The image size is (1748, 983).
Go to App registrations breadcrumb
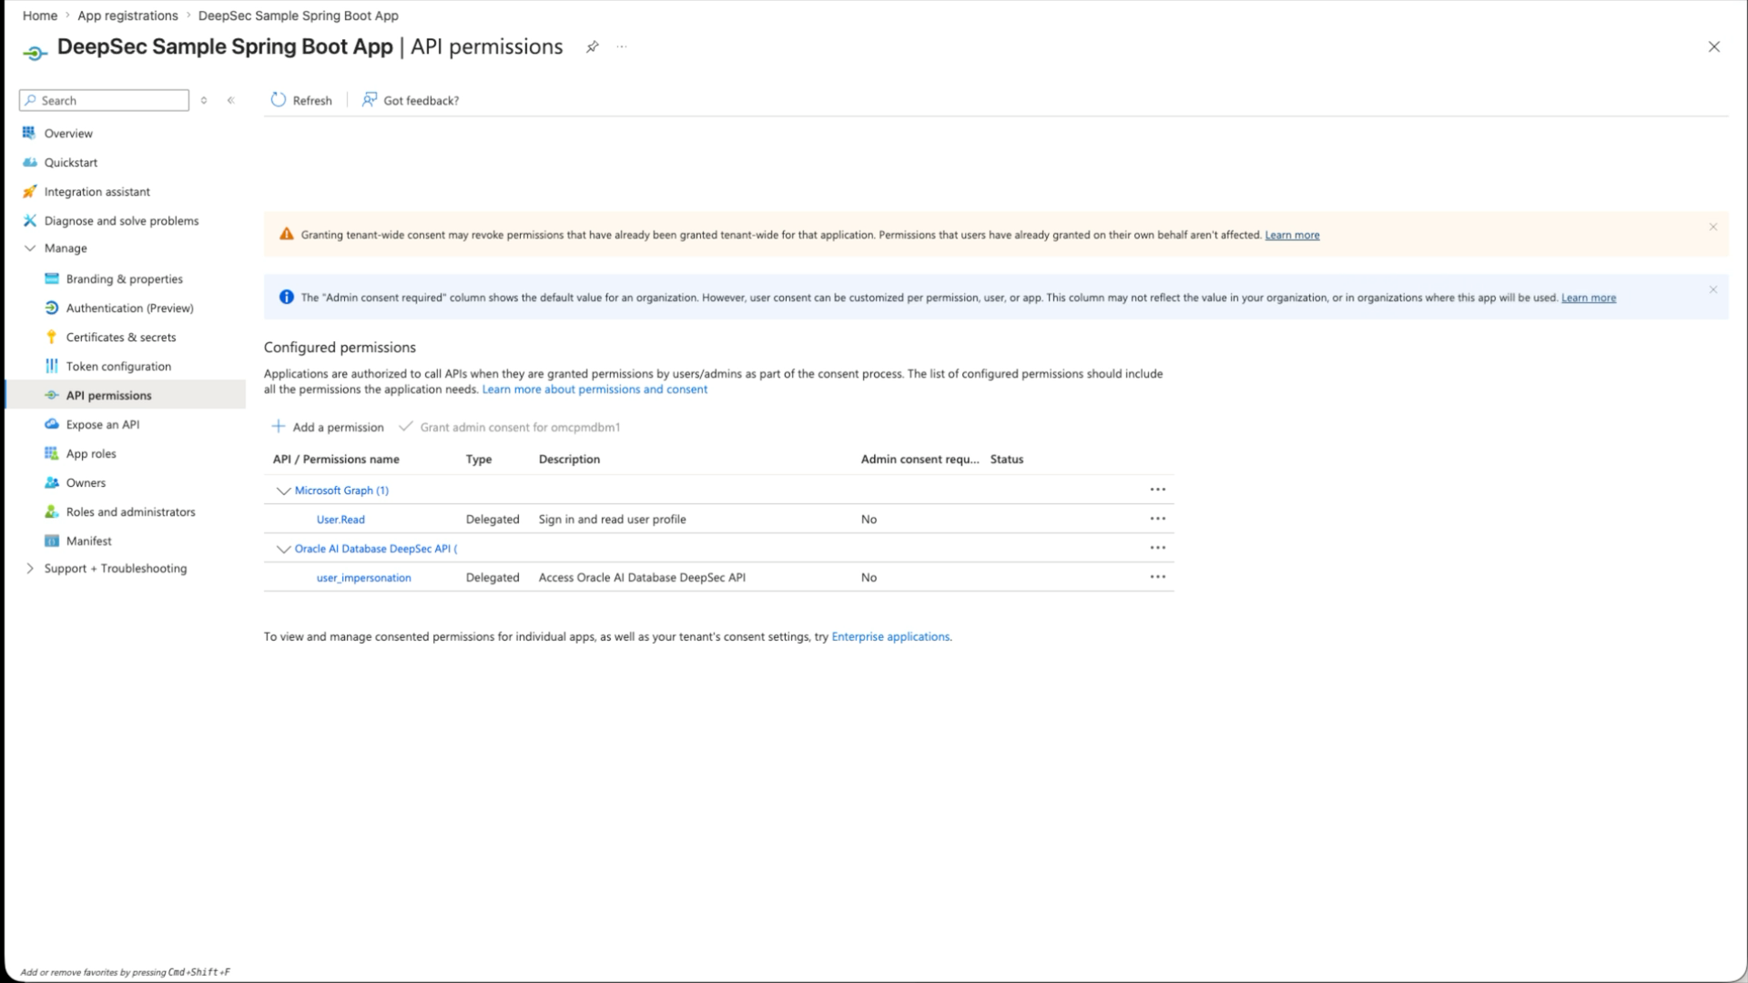(127, 15)
